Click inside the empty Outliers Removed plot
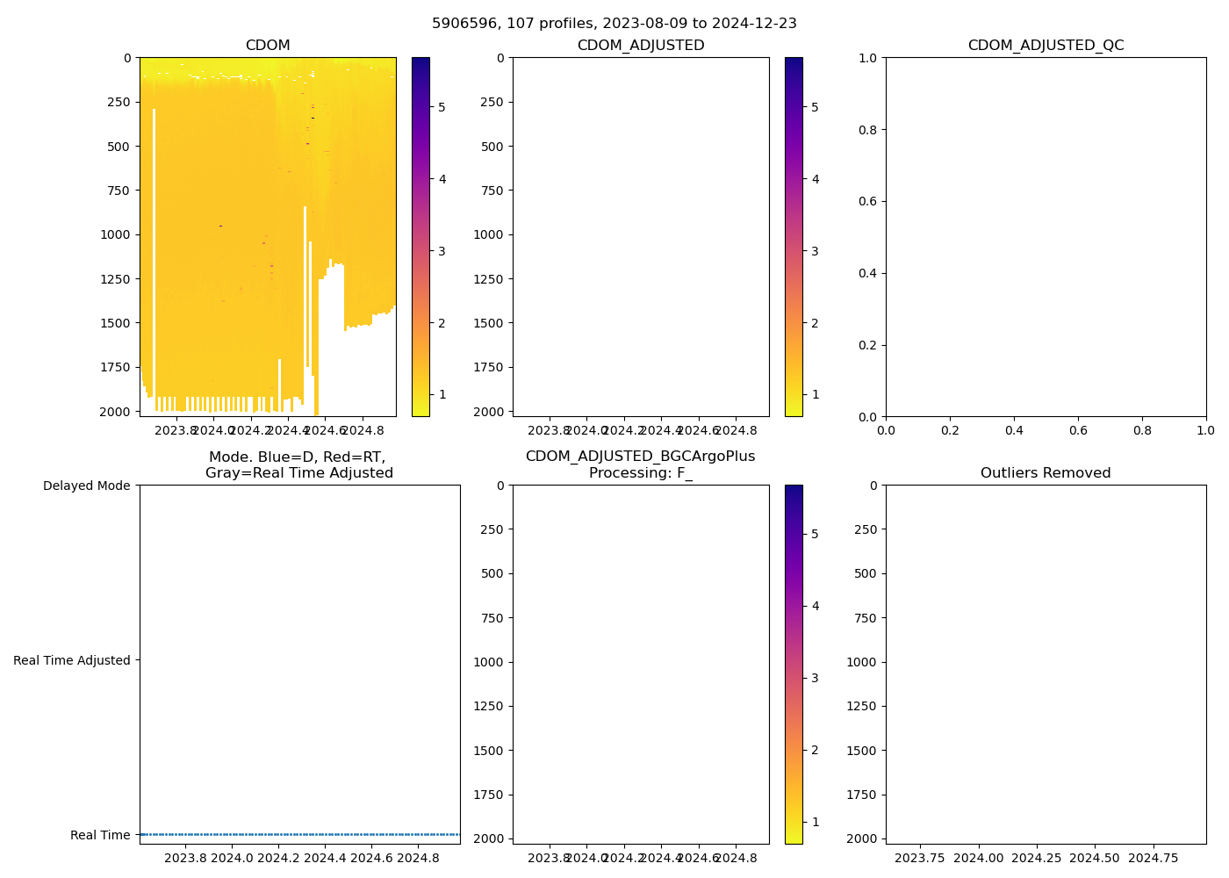The image size is (1229, 878). [1046, 665]
